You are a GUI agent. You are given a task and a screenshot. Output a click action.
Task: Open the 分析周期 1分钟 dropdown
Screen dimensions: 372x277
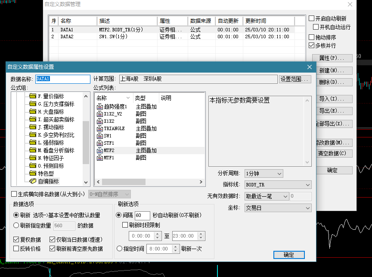click(x=263, y=174)
